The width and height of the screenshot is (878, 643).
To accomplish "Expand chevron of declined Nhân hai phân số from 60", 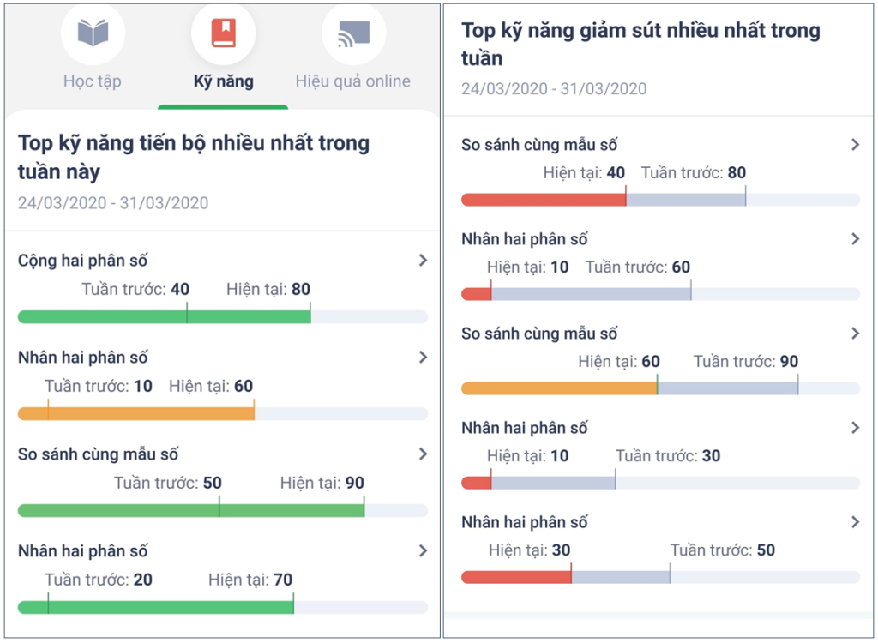I will 855,239.
